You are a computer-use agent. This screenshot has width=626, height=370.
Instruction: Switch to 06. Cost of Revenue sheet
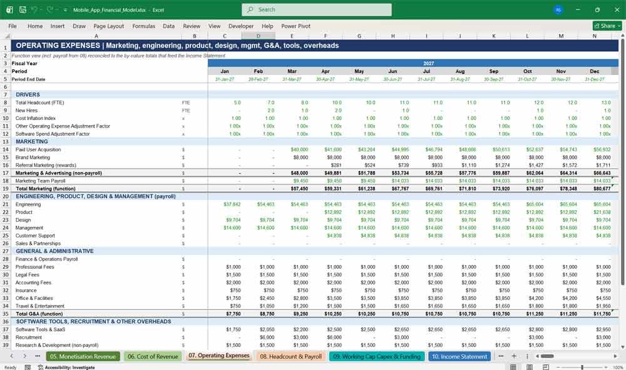pos(153,356)
